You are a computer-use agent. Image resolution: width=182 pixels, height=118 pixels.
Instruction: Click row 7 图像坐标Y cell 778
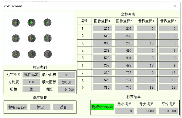point(124,73)
